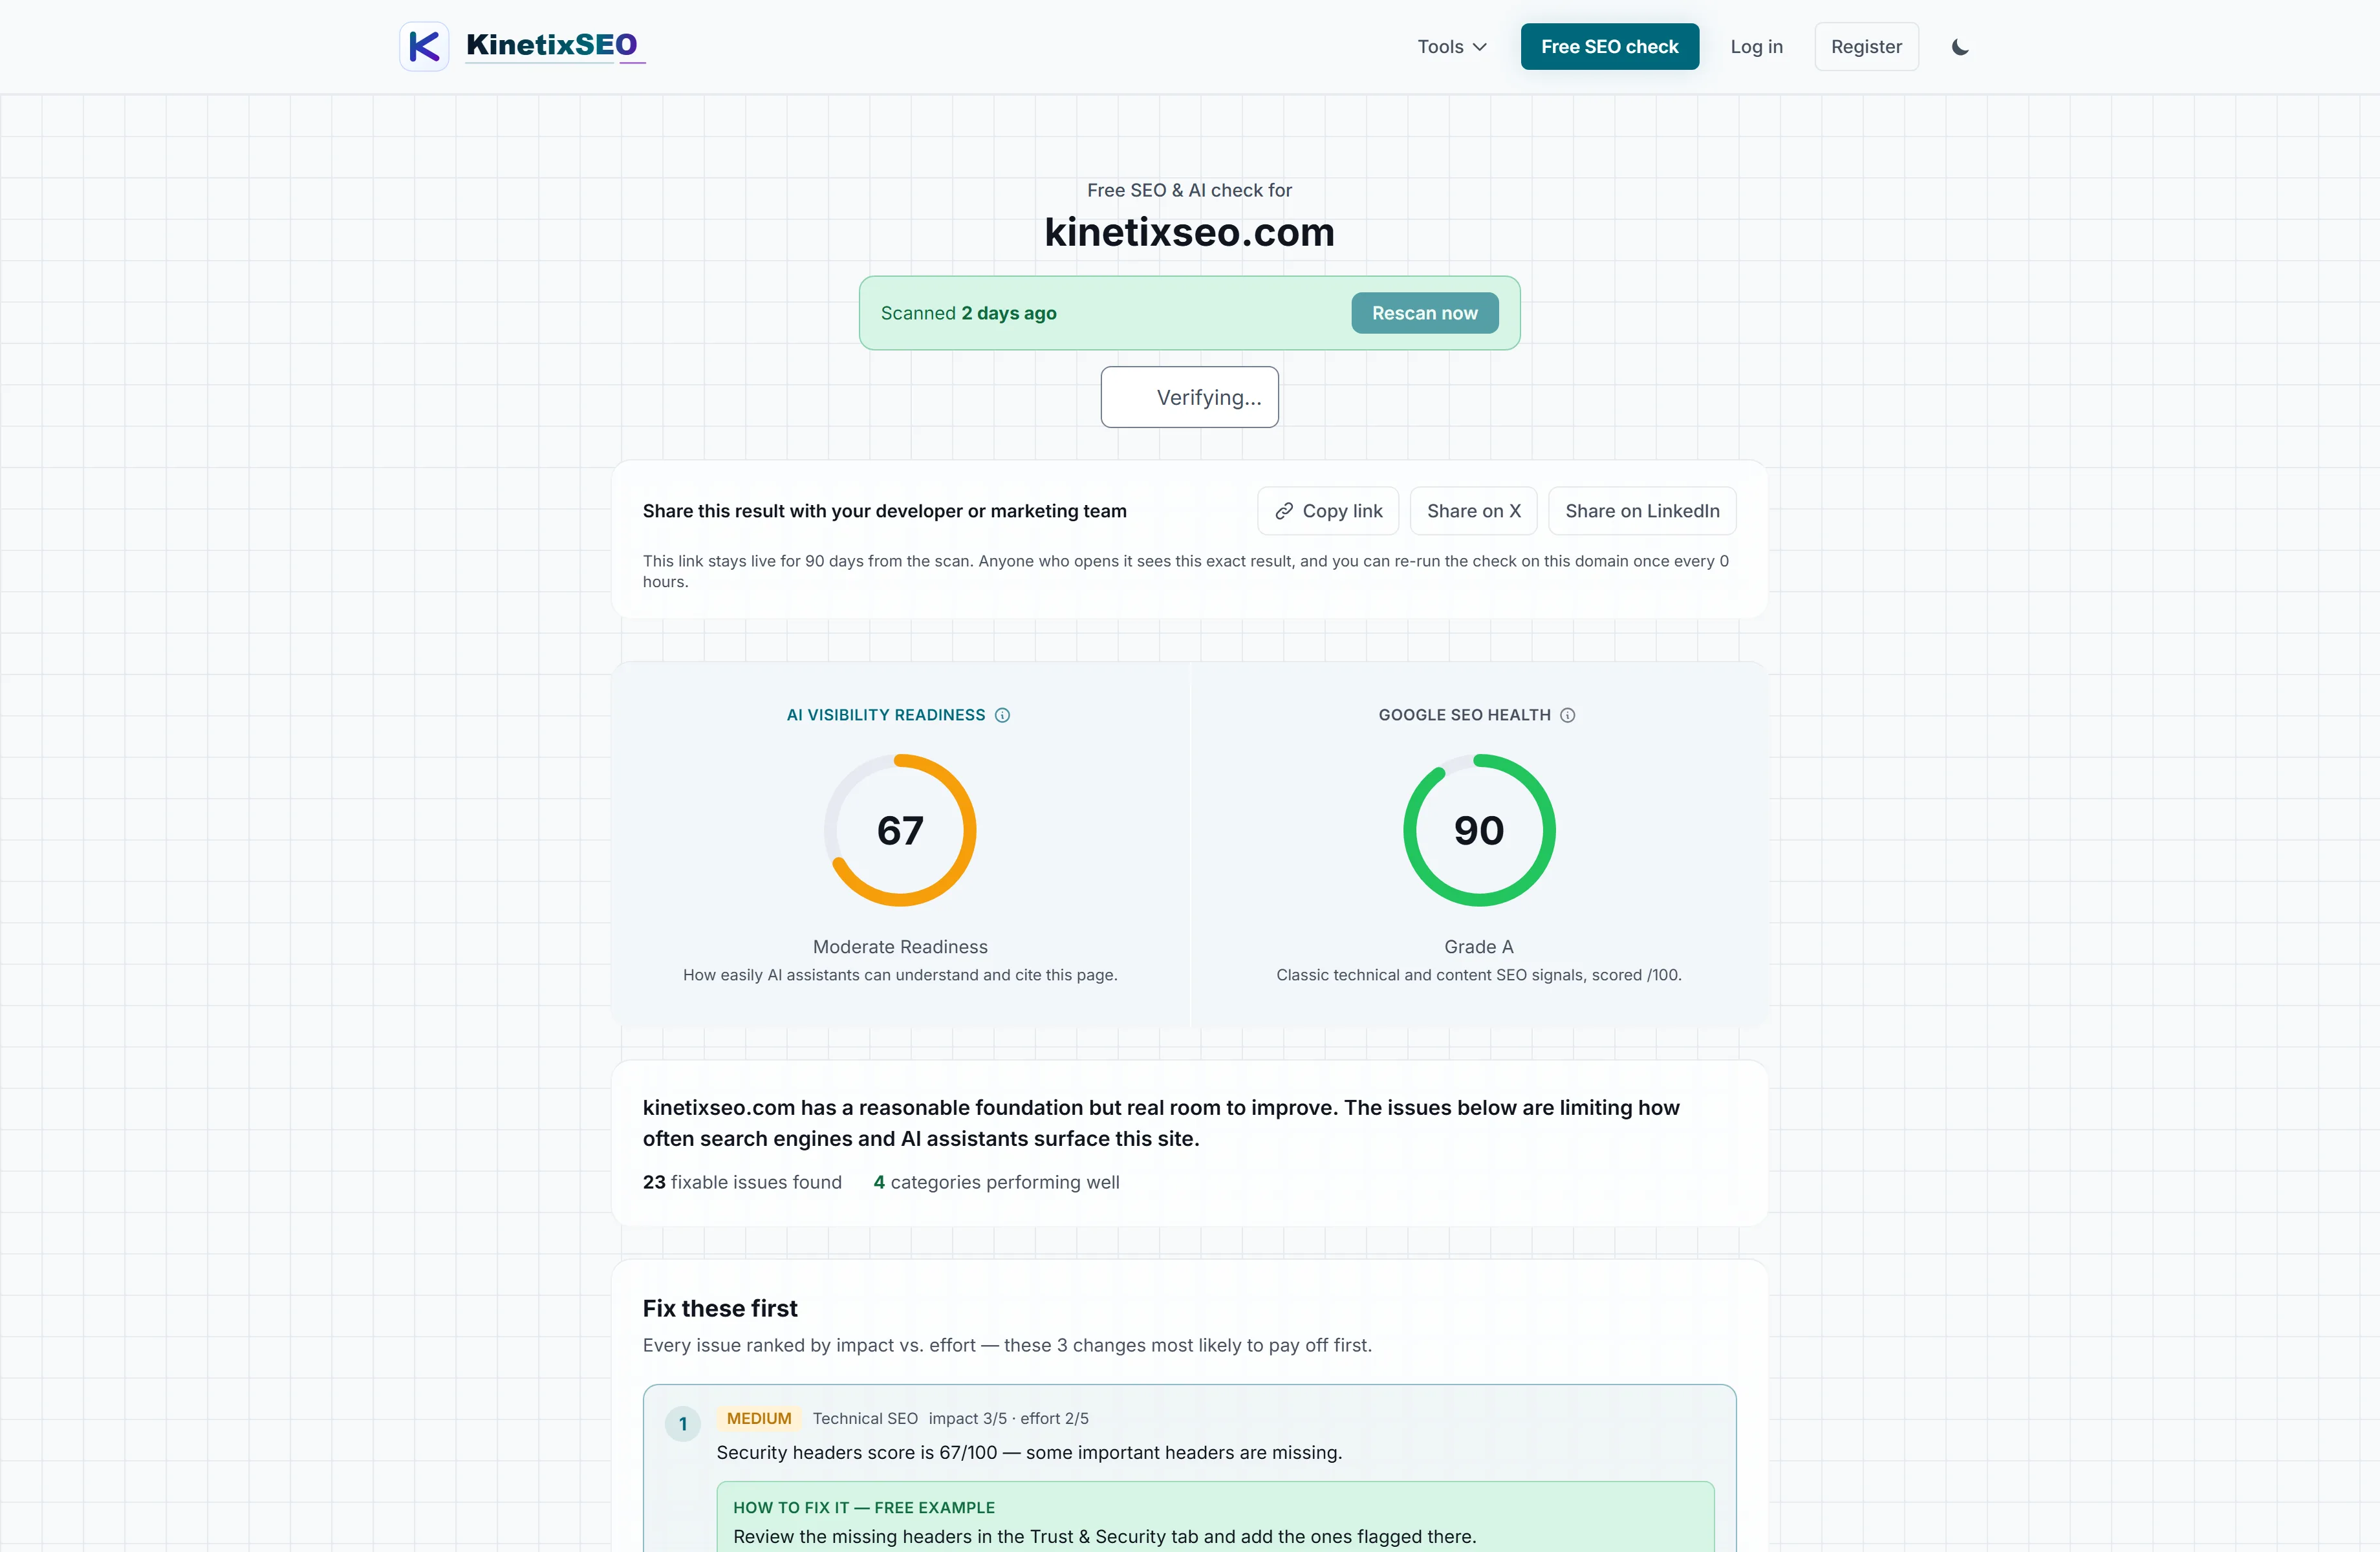The height and width of the screenshot is (1552, 2380).
Task: Click the Share on LinkedIn button
Action: pyautogui.click(x=1642, y=511)
